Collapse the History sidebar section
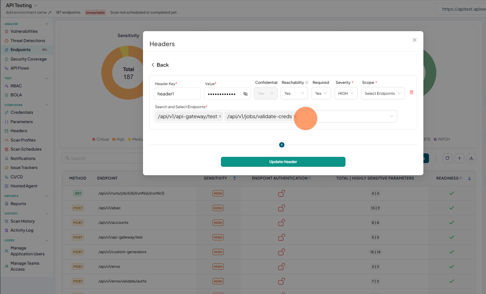Viewport: 486px width, 294px height. pyautogui.click(x=47, y=214)
